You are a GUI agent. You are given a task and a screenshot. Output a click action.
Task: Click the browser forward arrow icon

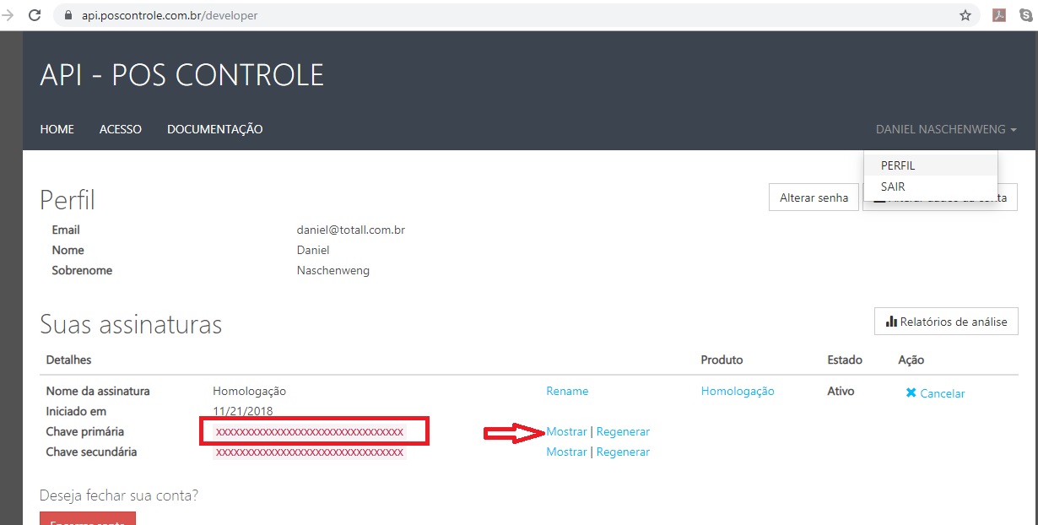pos(8,15)
